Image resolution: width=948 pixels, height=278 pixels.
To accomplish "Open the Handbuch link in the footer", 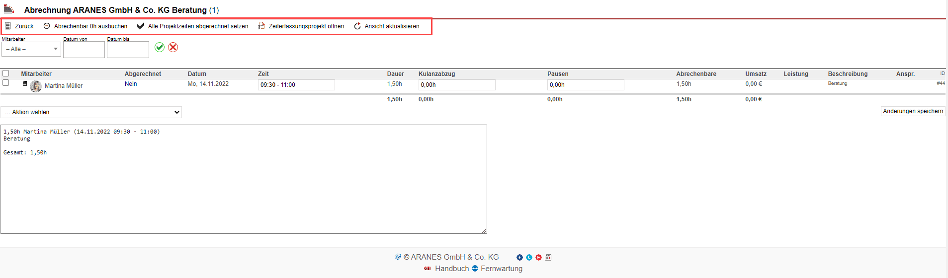I will [451, 269].
